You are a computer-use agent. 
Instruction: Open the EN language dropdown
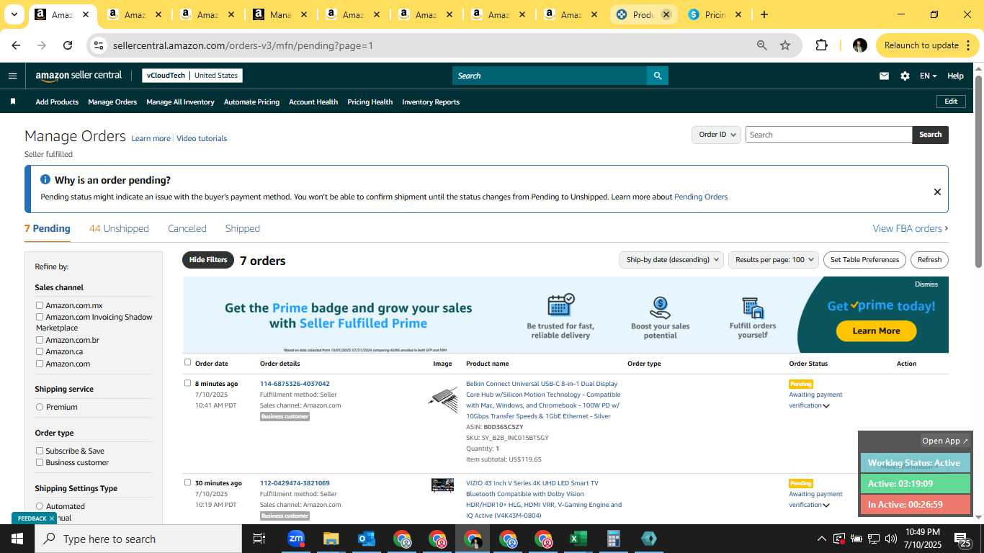(x=928, y=76)
